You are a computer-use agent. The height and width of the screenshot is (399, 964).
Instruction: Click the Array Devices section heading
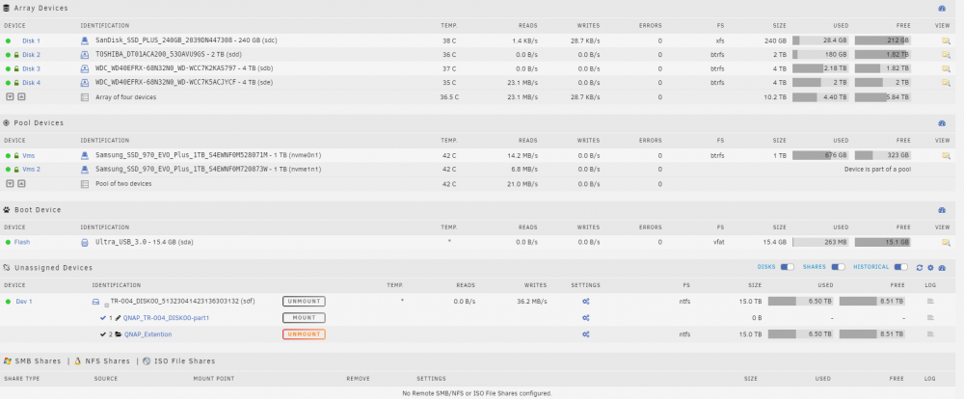[x=40, y=9]
